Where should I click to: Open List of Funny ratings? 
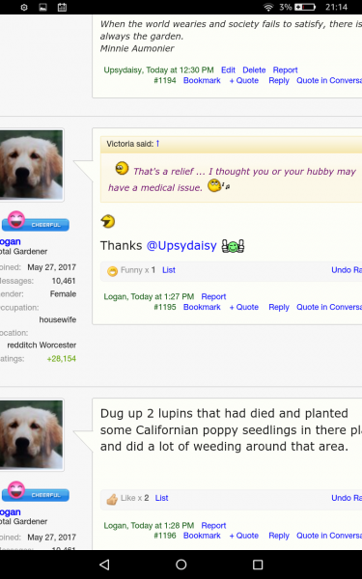[169, 270]
